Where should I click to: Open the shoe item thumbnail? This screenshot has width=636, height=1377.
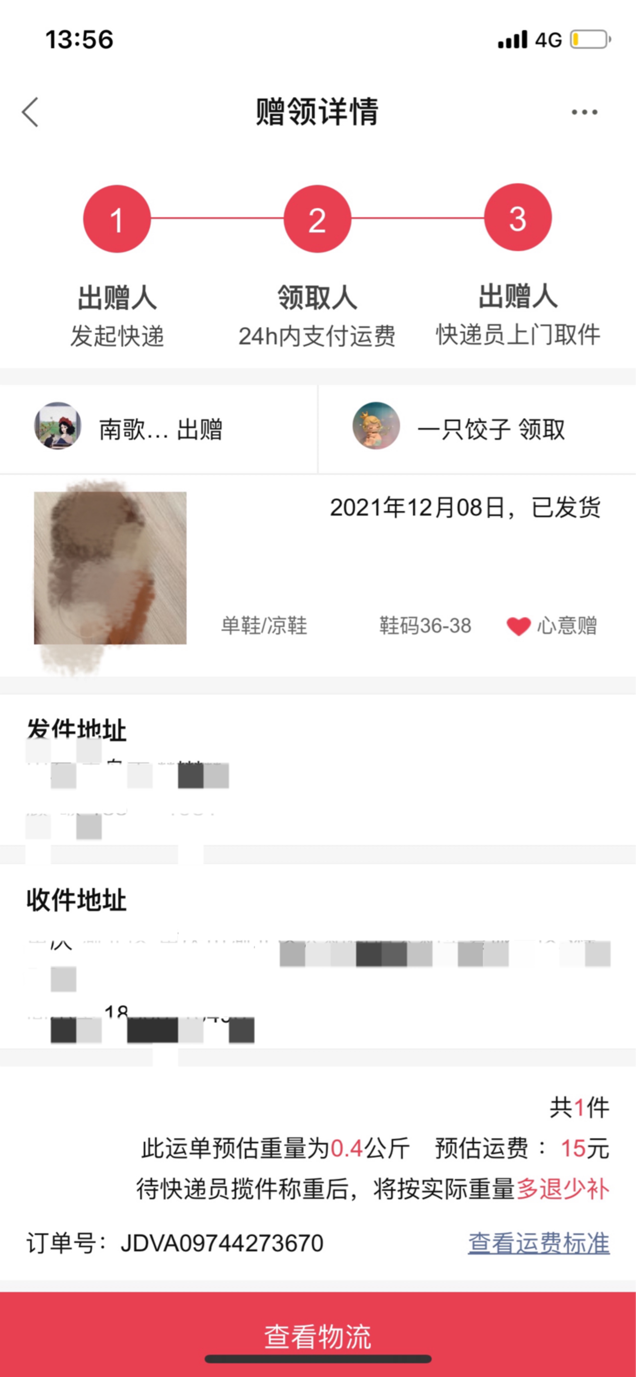coord(110,568)
